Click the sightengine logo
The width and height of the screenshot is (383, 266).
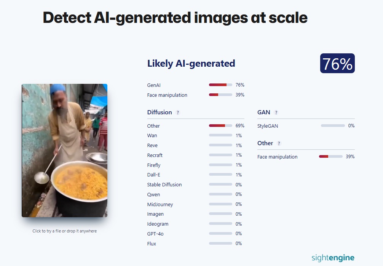click(x=333, y=258)
